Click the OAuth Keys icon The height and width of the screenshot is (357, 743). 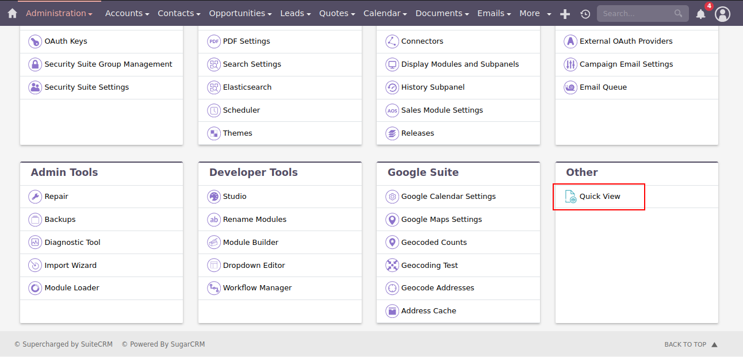click(35, 41)
